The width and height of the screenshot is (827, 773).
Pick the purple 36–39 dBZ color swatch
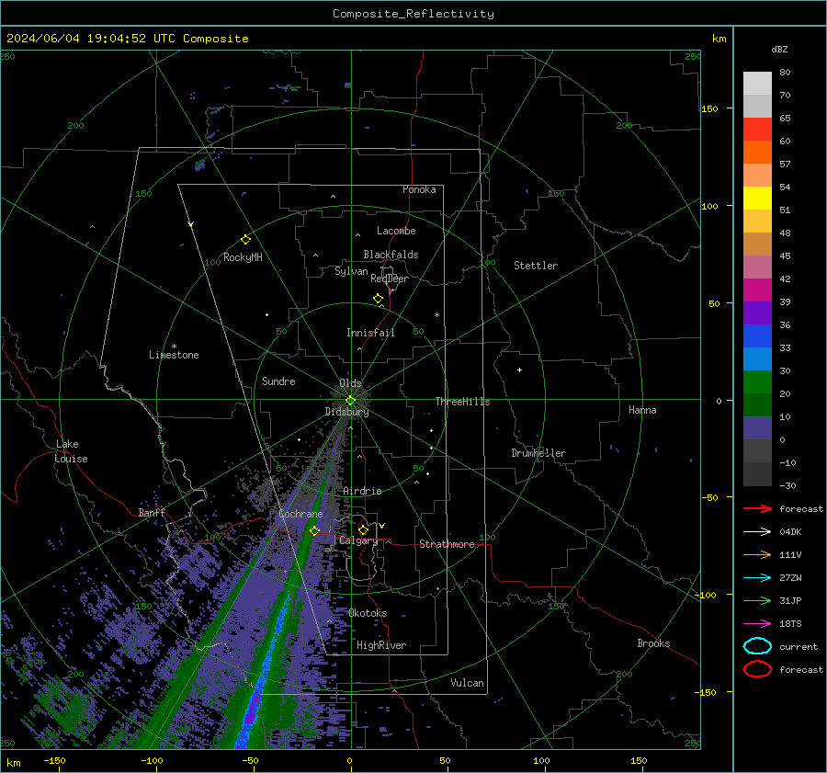(x=757, y=313)
